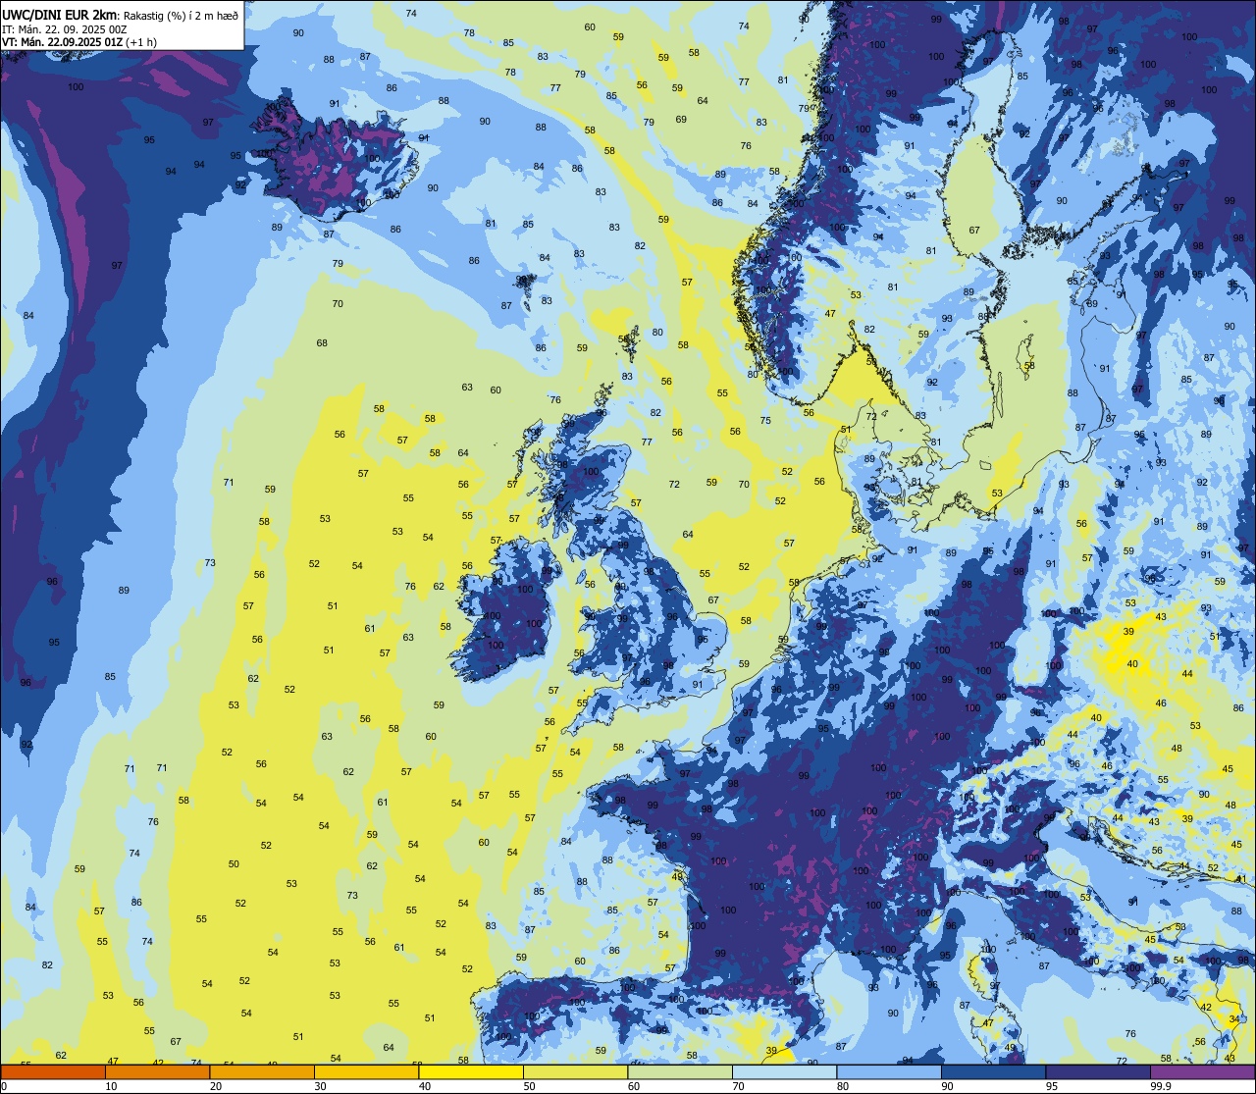Click the 70–80 % pale blue legend segment
The width and height of the screenshot is (1256, 1094).
(785, 1072)
